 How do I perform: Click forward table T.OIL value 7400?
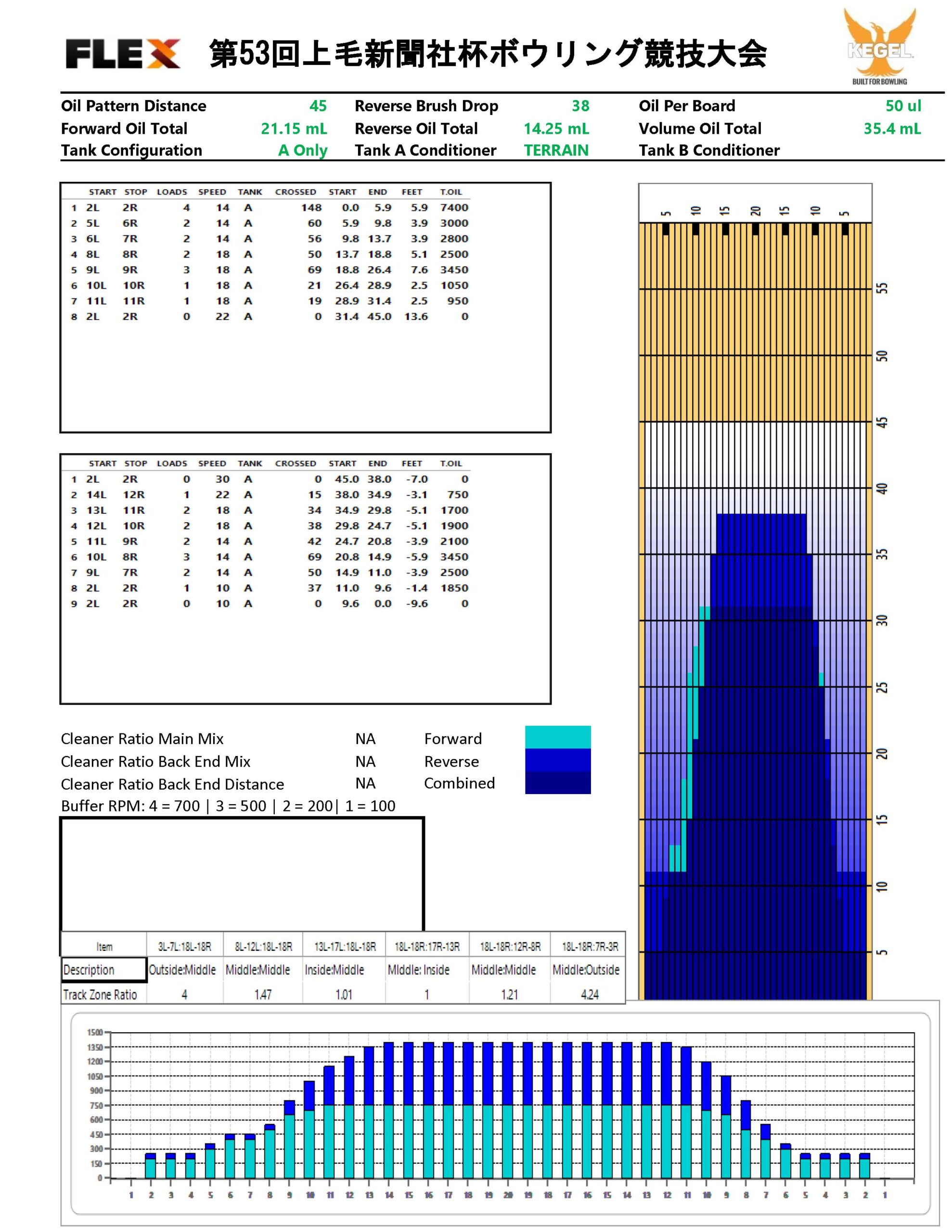(x=454, y=207)
